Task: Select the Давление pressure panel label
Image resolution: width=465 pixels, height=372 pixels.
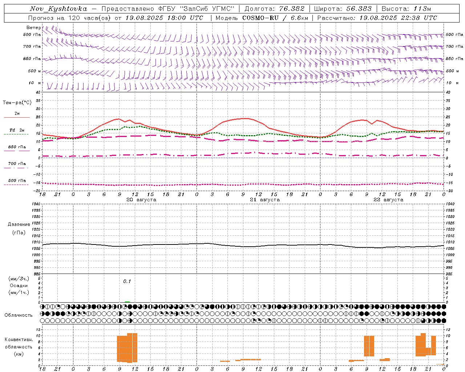Action: (x=19, y=225)
